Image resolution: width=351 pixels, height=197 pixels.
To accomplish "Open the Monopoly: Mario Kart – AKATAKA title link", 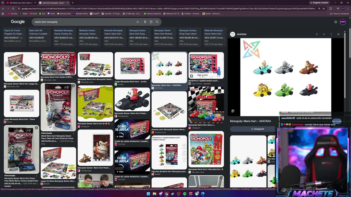I will coord(250,121).
